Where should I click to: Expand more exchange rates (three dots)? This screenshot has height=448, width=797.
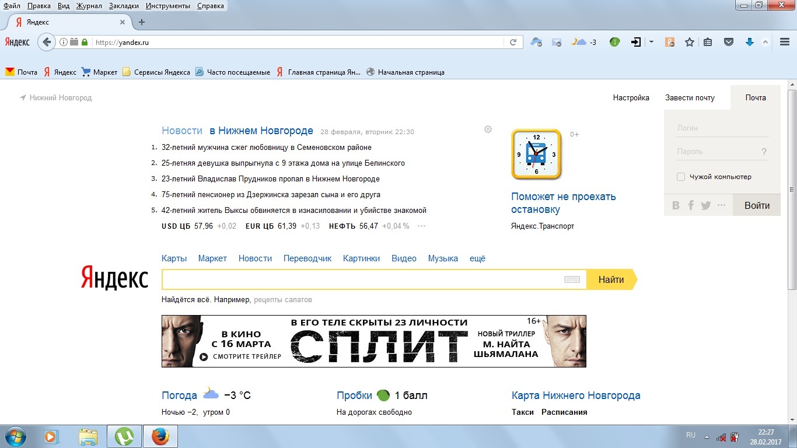tap(422, 226)
